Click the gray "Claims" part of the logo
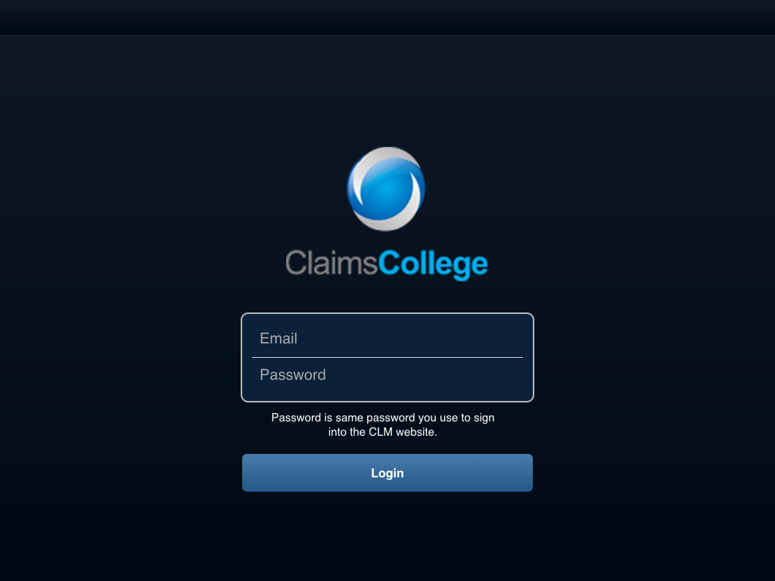775x581 pixels. (331, 263)
